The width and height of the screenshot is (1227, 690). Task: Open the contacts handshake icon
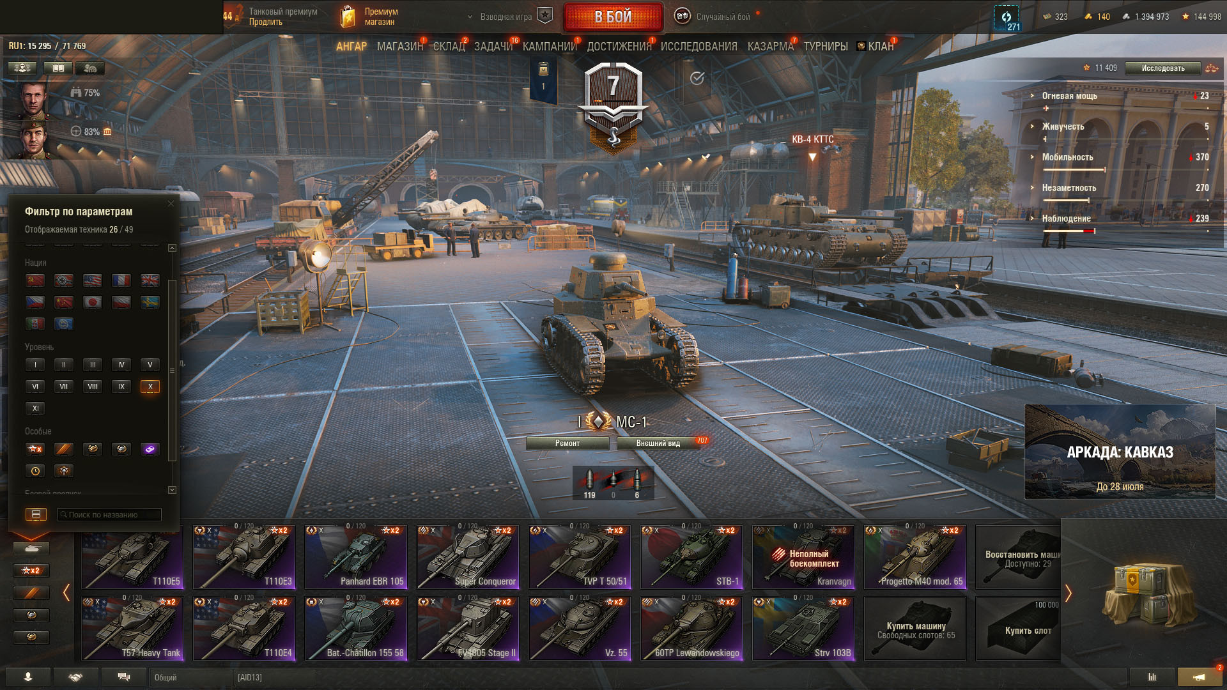76,677
